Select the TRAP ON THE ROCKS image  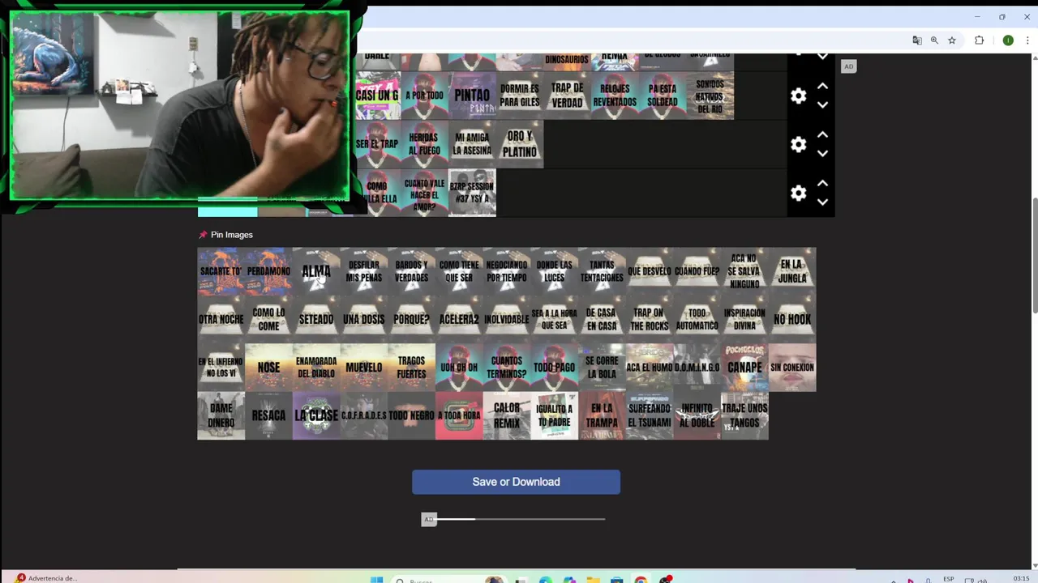coord(650,319)
